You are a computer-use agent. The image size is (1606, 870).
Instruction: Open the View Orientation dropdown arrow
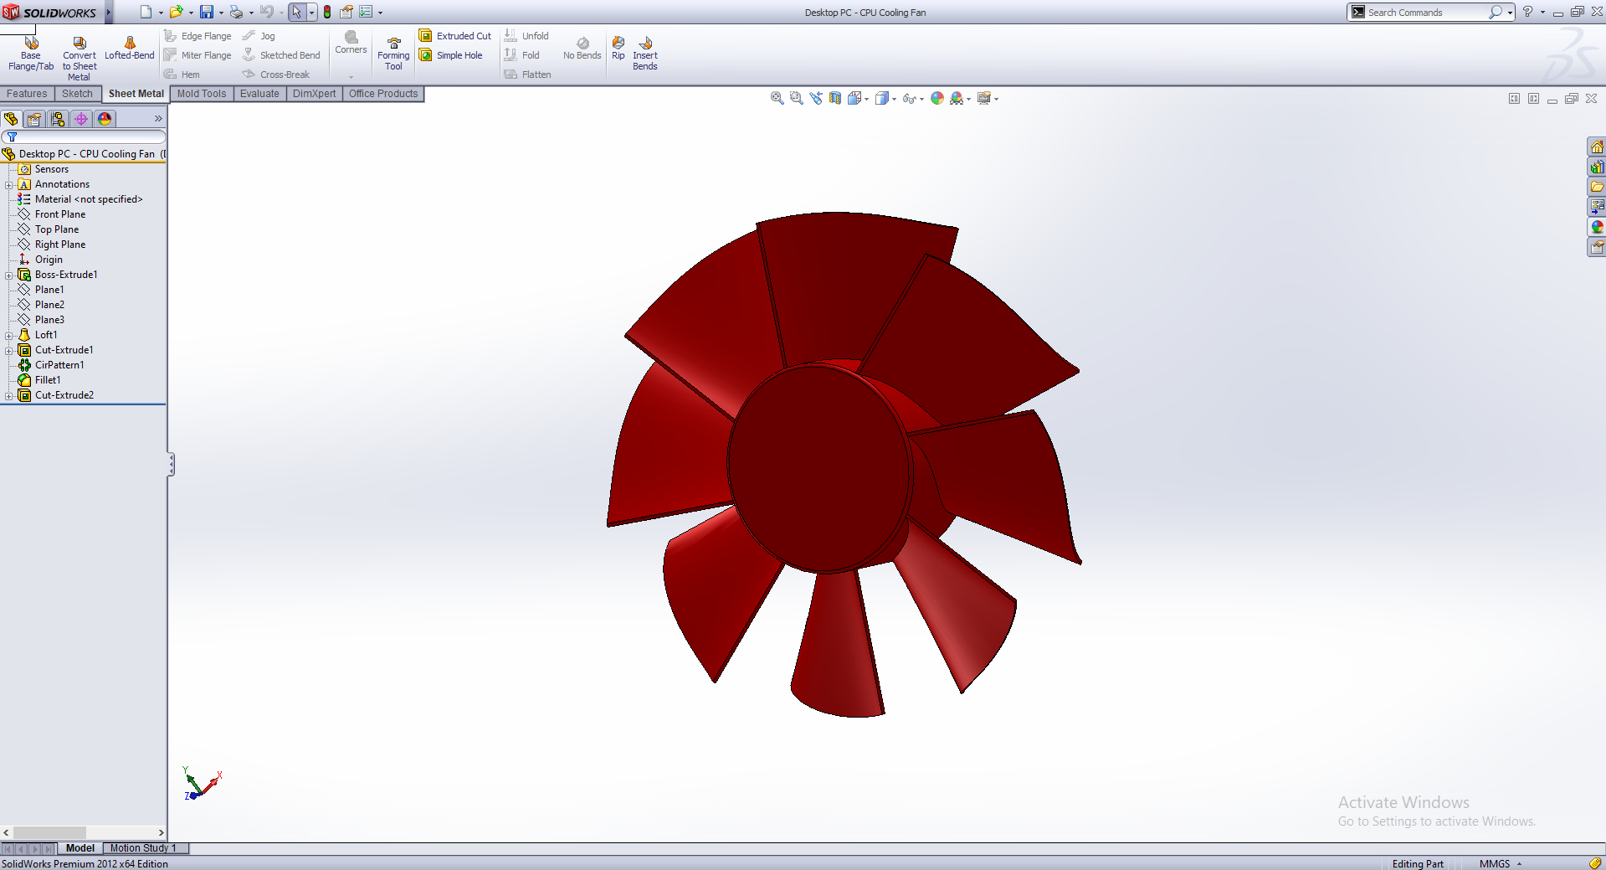pos(866,99)
